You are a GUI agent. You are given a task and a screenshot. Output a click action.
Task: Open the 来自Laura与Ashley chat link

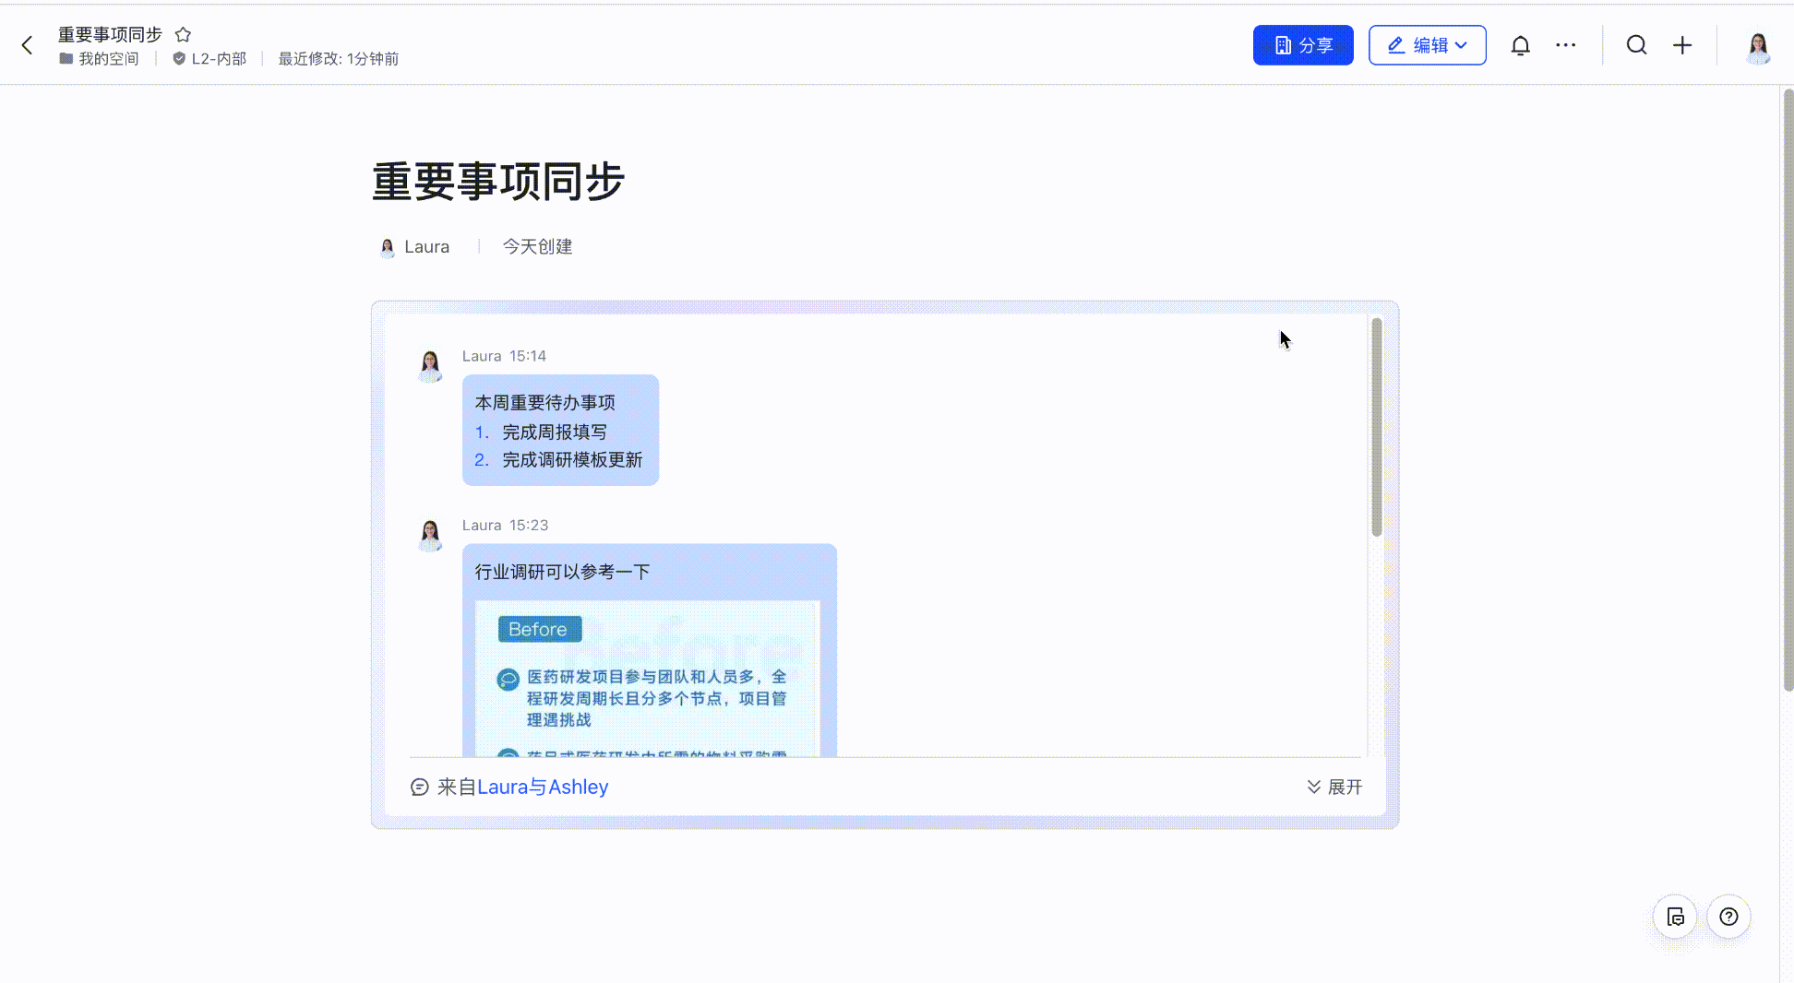click(542, 787)
